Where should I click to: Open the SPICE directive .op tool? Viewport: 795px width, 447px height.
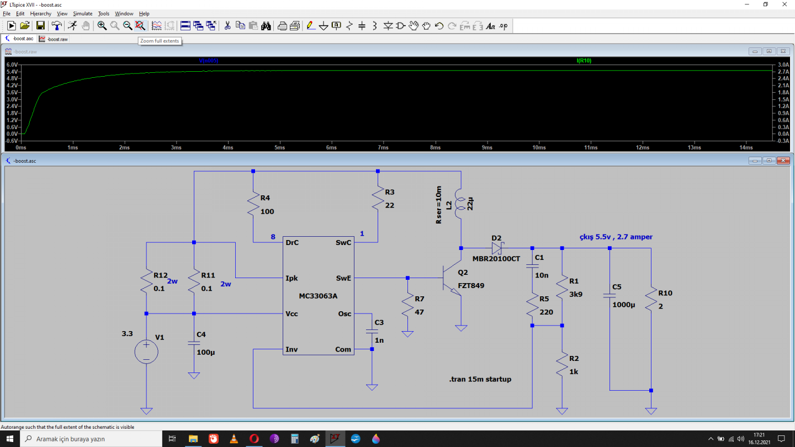(x=503, y=25)
